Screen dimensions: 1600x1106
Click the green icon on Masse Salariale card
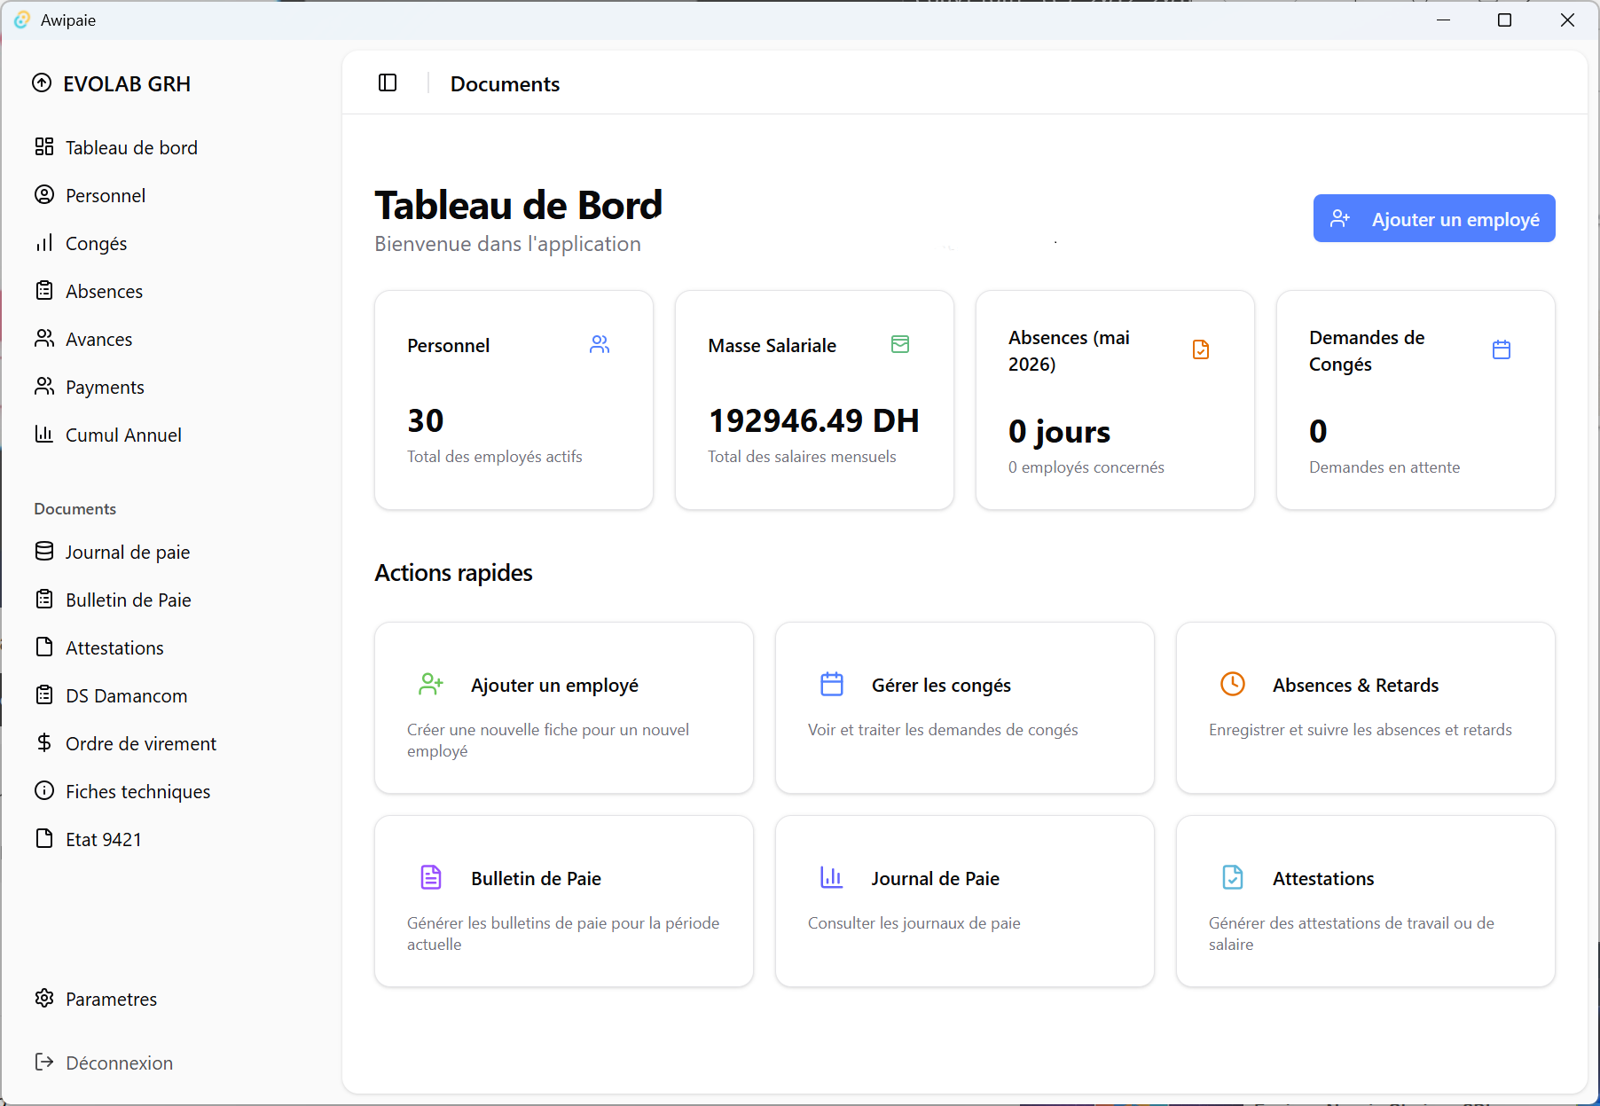click(x=900, y=344)
